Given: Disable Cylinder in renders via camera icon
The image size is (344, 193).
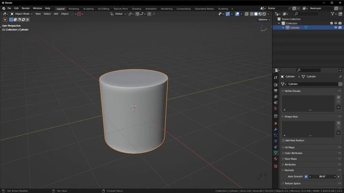Looking at the screenshot, I should coord(340,27).
